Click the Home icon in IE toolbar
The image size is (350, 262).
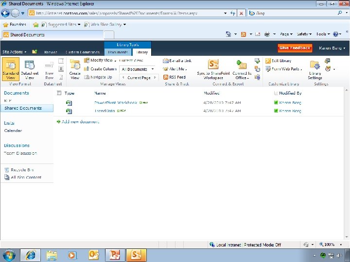(x=228, y=34)
